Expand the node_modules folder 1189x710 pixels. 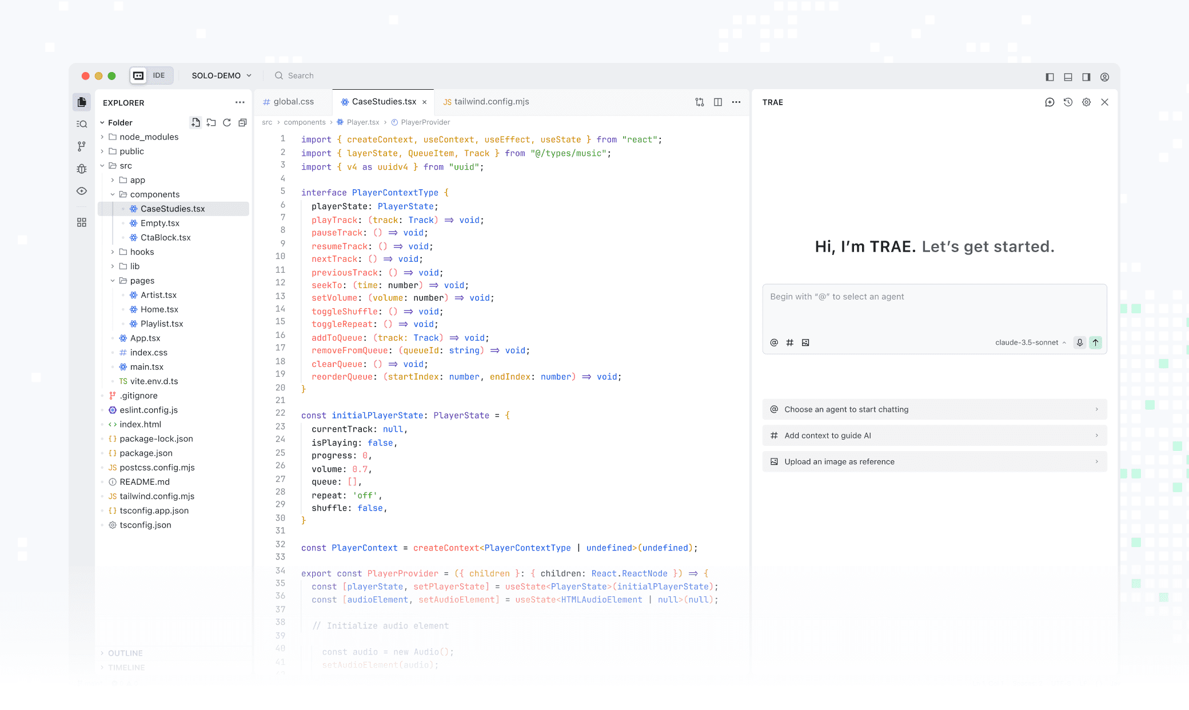click(149, 137)
